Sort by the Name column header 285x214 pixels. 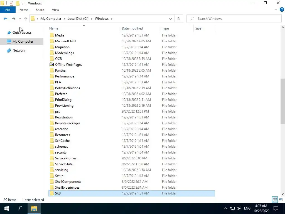[54, 28]
